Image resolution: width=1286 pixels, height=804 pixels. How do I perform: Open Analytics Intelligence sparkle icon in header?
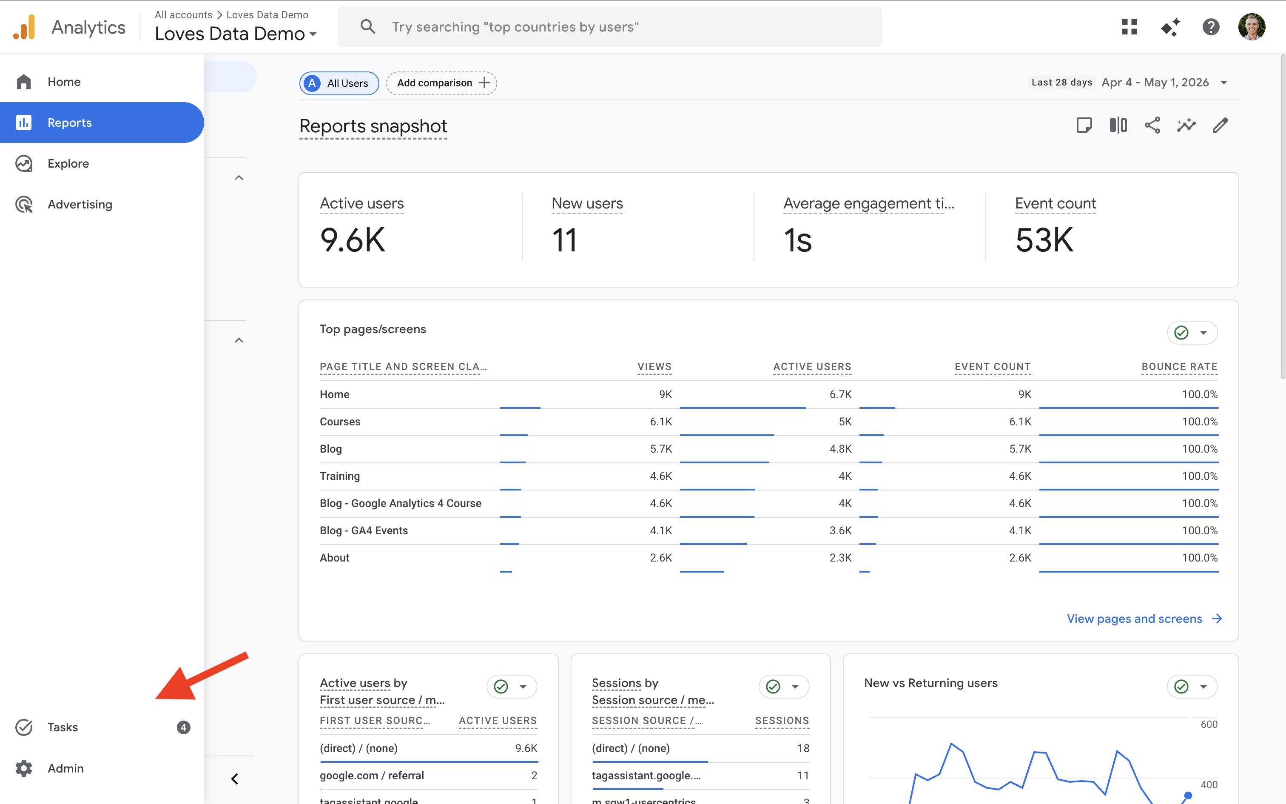[x=1170, y=27]
